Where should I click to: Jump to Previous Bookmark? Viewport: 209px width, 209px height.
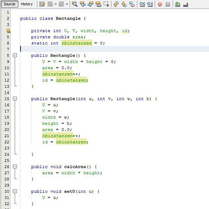click(x=116, y=4)
